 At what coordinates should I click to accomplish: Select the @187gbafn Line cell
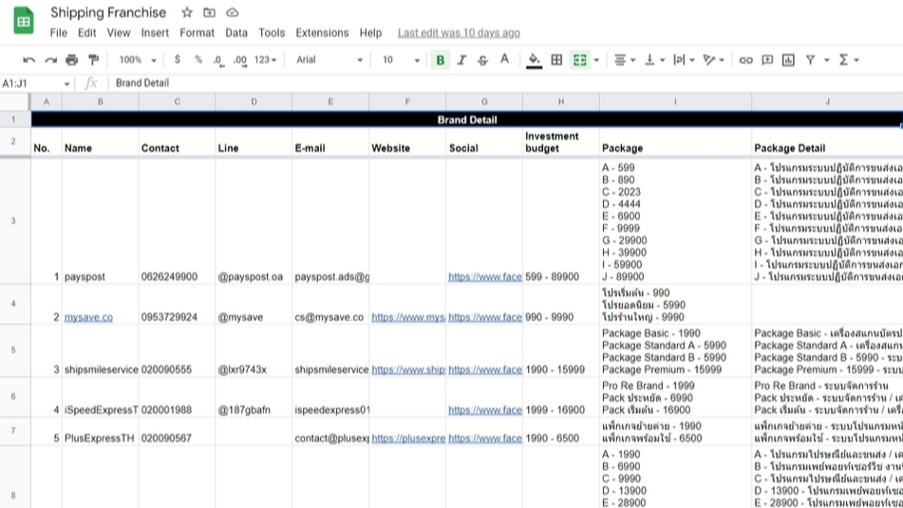click(254, 397)
